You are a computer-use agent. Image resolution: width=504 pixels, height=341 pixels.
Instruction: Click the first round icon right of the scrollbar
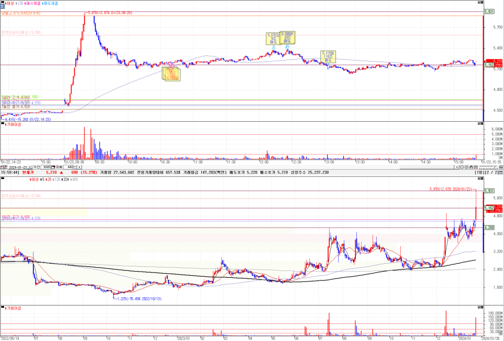[462, 167]
